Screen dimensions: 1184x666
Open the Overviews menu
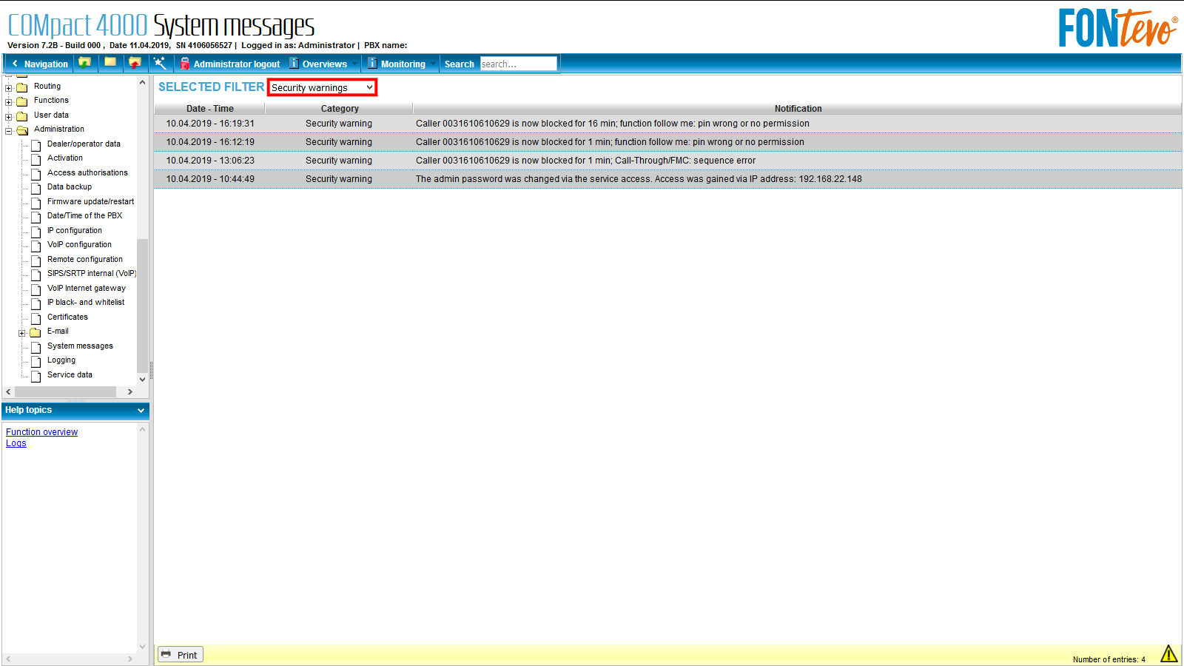[x=324, y=64]
